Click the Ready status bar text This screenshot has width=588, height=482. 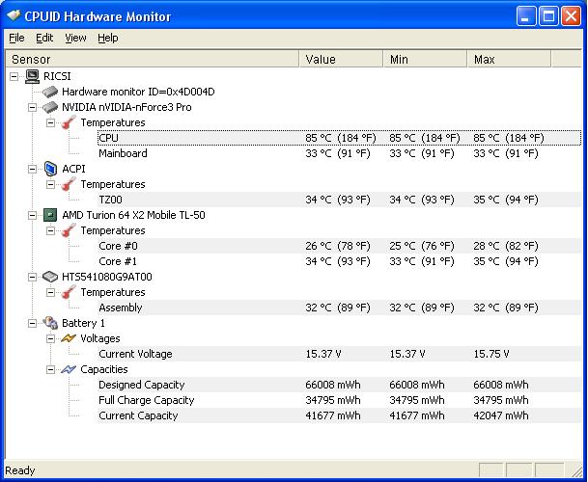(20, 470)
